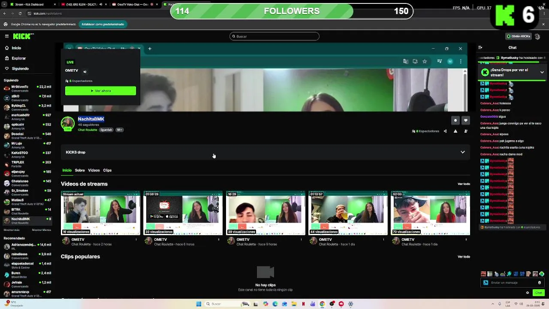Viewport: 549px width, 309px height.
Task: Open options for 70 visualizaciones video
Action: pyautogui.click(x=466, y=239)
